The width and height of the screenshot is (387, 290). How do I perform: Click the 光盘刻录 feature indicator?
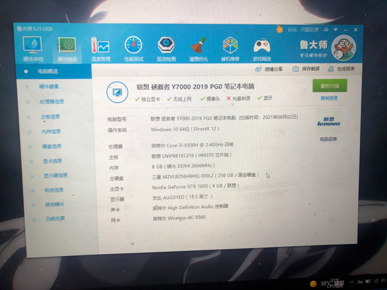tap(238, 98)
